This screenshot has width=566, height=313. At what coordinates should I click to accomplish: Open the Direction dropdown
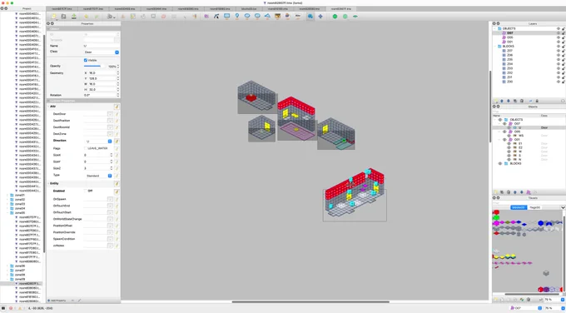(x=98, y=142)
